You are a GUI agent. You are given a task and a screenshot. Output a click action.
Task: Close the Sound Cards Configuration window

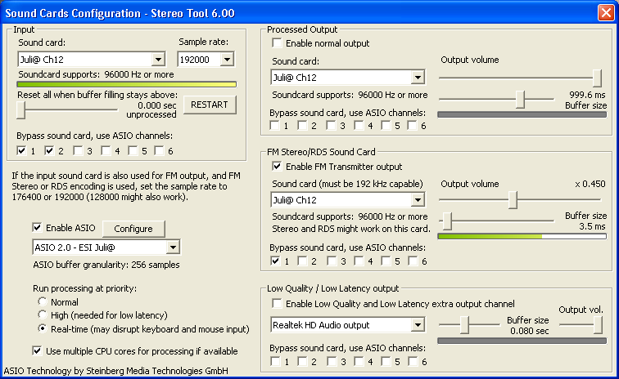[x=606, y=12]
